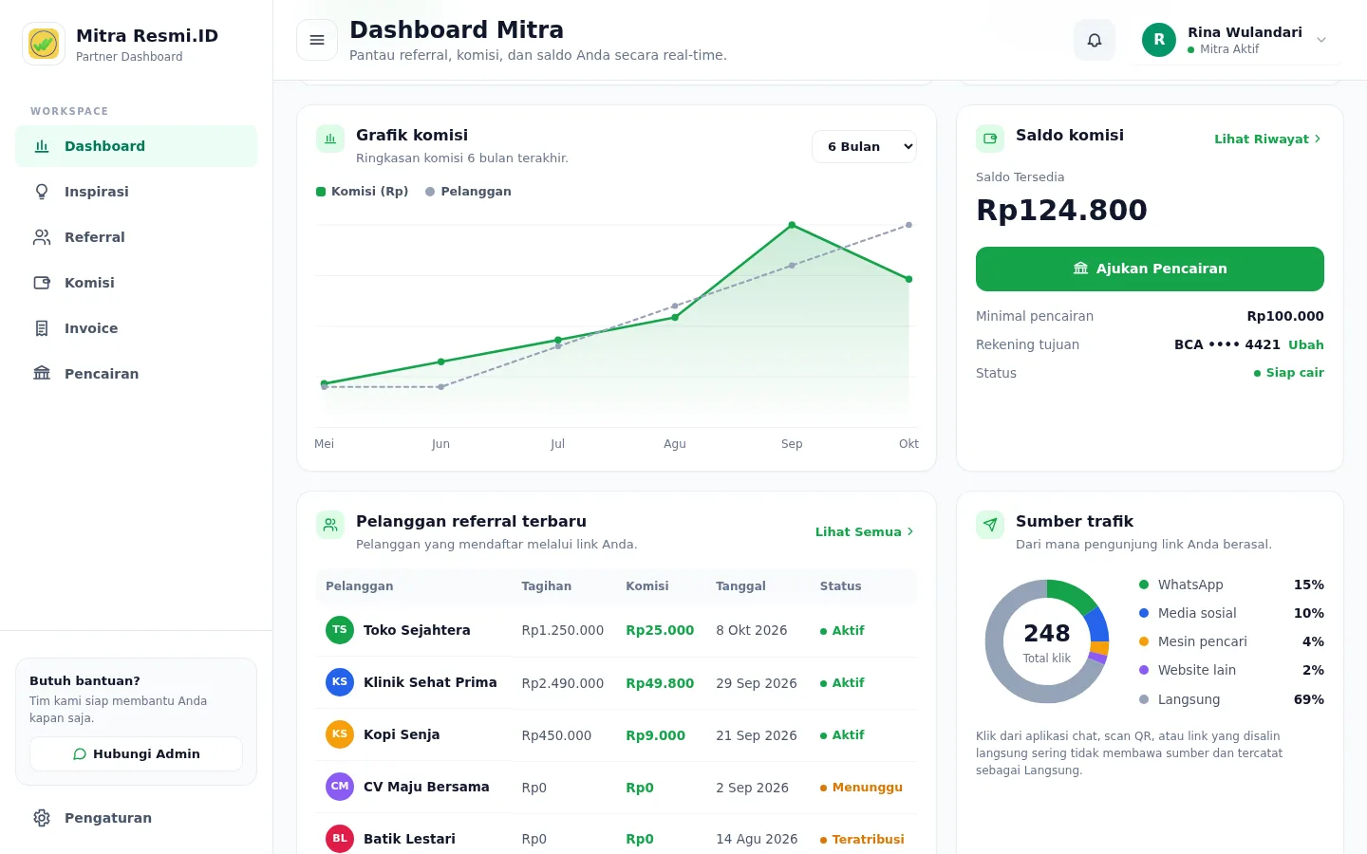Open the Referral section

click(x=137, y=237)
